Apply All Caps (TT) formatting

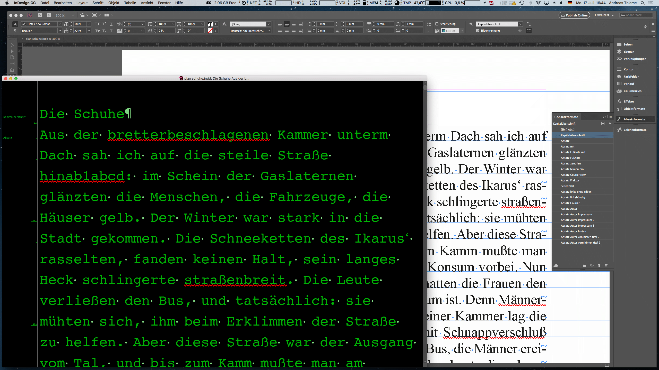97,24
